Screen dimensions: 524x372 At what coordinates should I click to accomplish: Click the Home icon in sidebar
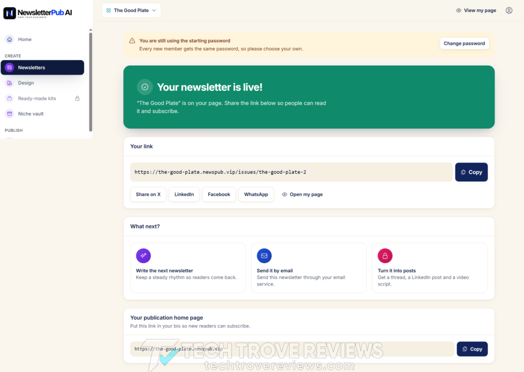[x=10, y=39]
